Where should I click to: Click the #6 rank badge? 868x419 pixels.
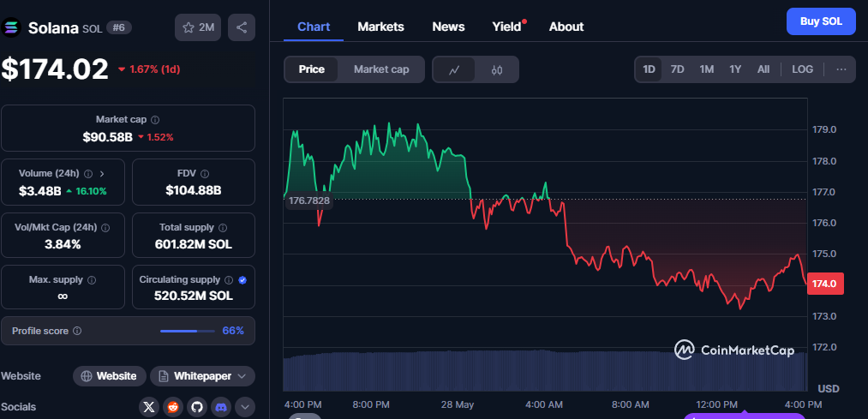(x=119, y=27)
